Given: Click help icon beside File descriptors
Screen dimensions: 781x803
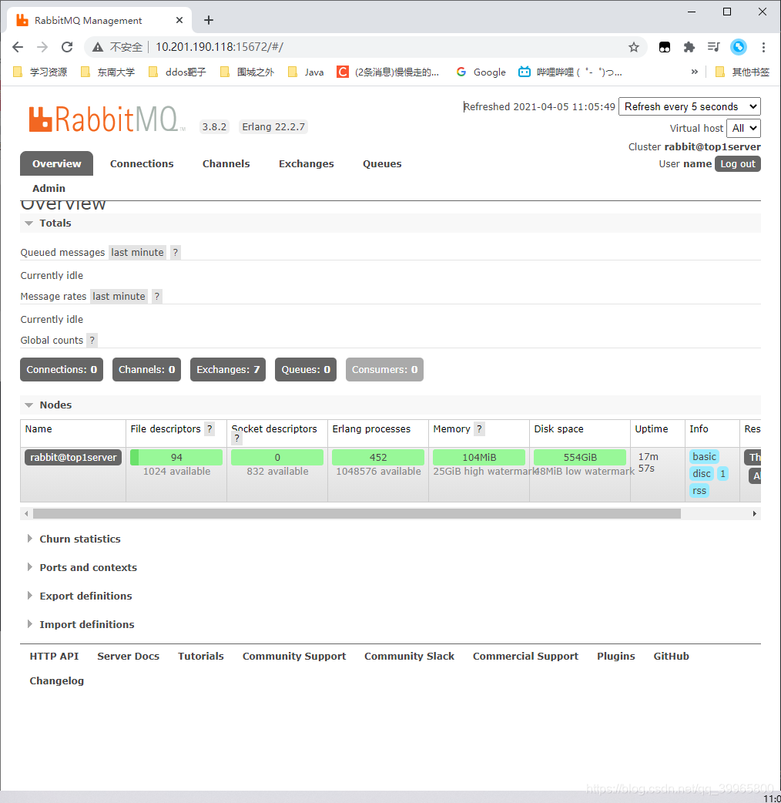Looking at the screenshot, I should pyautogui.click(x=209, y=429).
